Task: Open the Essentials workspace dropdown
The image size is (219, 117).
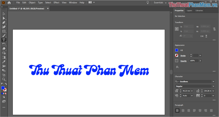Action: click(160, 2)
